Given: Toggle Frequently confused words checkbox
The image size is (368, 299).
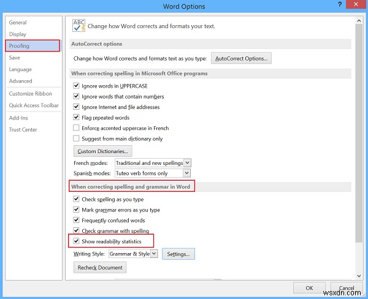Looking at the screenshot, I should [x=76, y=220].
